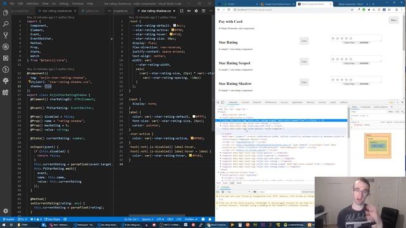Expand the highlighted enjin-star-rating-scoped style node

pos(221,120)
